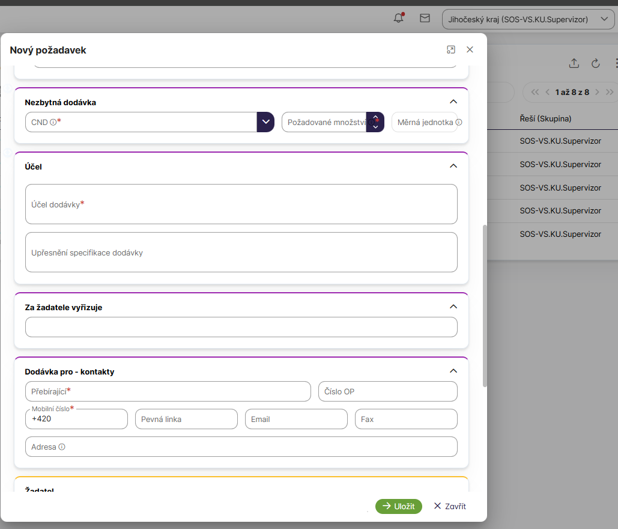The height and width of the screenshot is (529, 618).
Task: Click the Účel dodávky text field
Action: (x=241, y=204)
